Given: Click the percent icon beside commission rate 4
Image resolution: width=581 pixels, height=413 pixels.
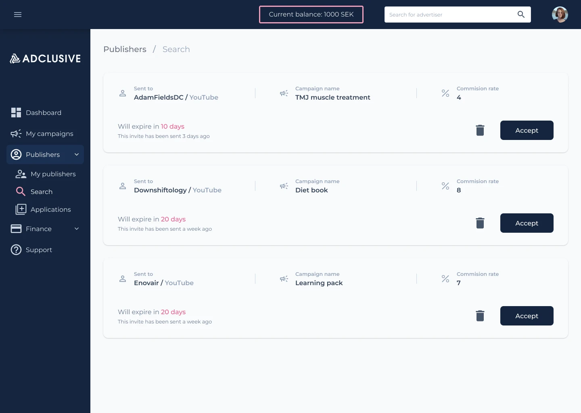Looking at the screenshot, I should (445, 93).
